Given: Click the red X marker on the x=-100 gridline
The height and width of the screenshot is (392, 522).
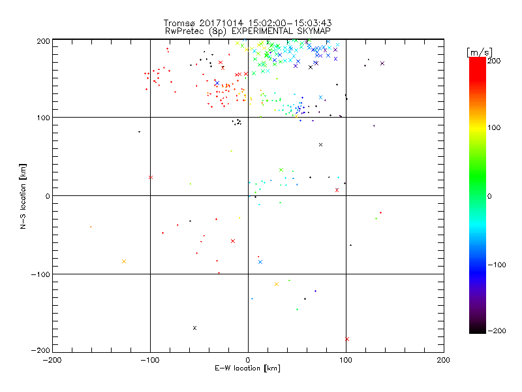Looking at the screenshot, I should [x=151, y=177].
